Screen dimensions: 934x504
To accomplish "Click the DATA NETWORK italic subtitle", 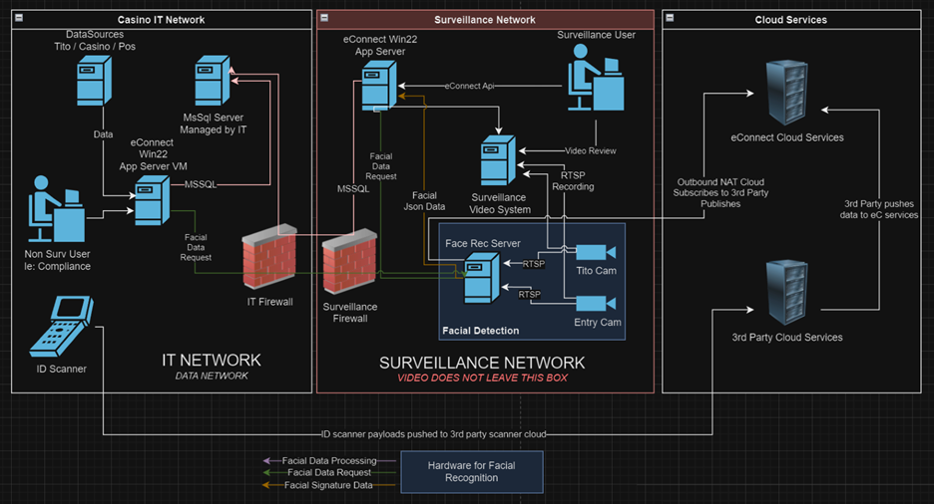I will (x=212, y=376).
